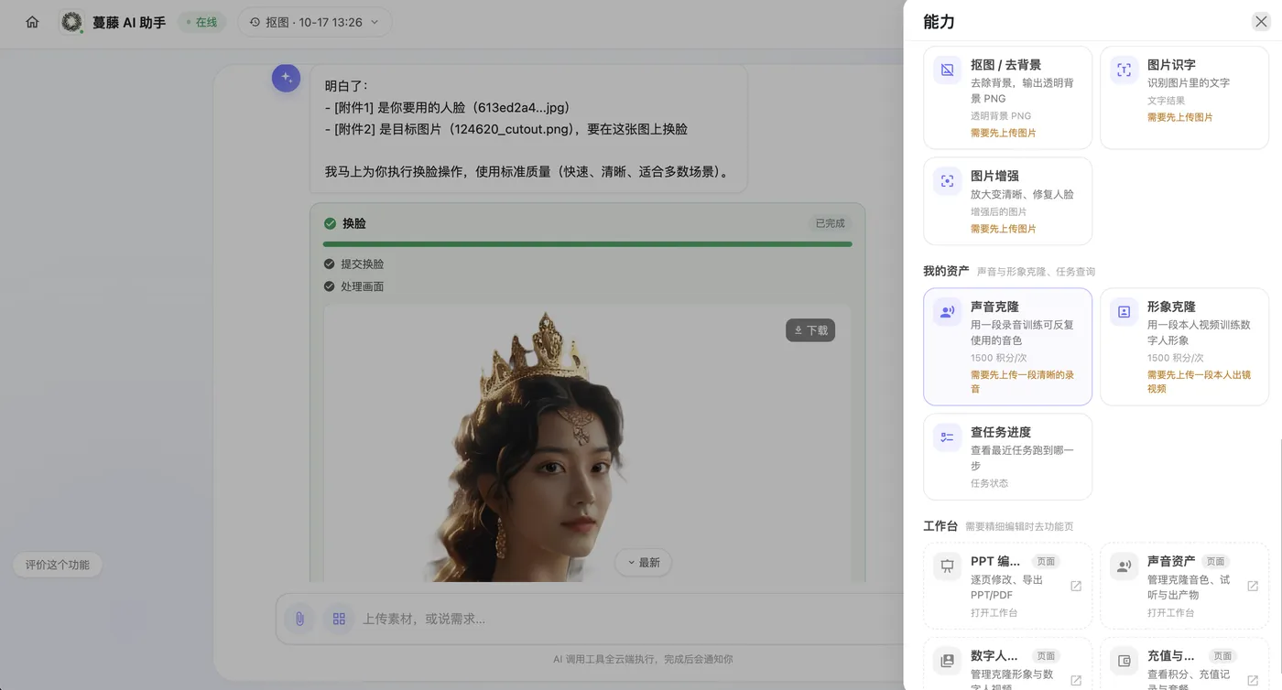Click the 数字人 card icon
Image resolution: width=1282 pixels, height=690 pixels.
point(948,661)
